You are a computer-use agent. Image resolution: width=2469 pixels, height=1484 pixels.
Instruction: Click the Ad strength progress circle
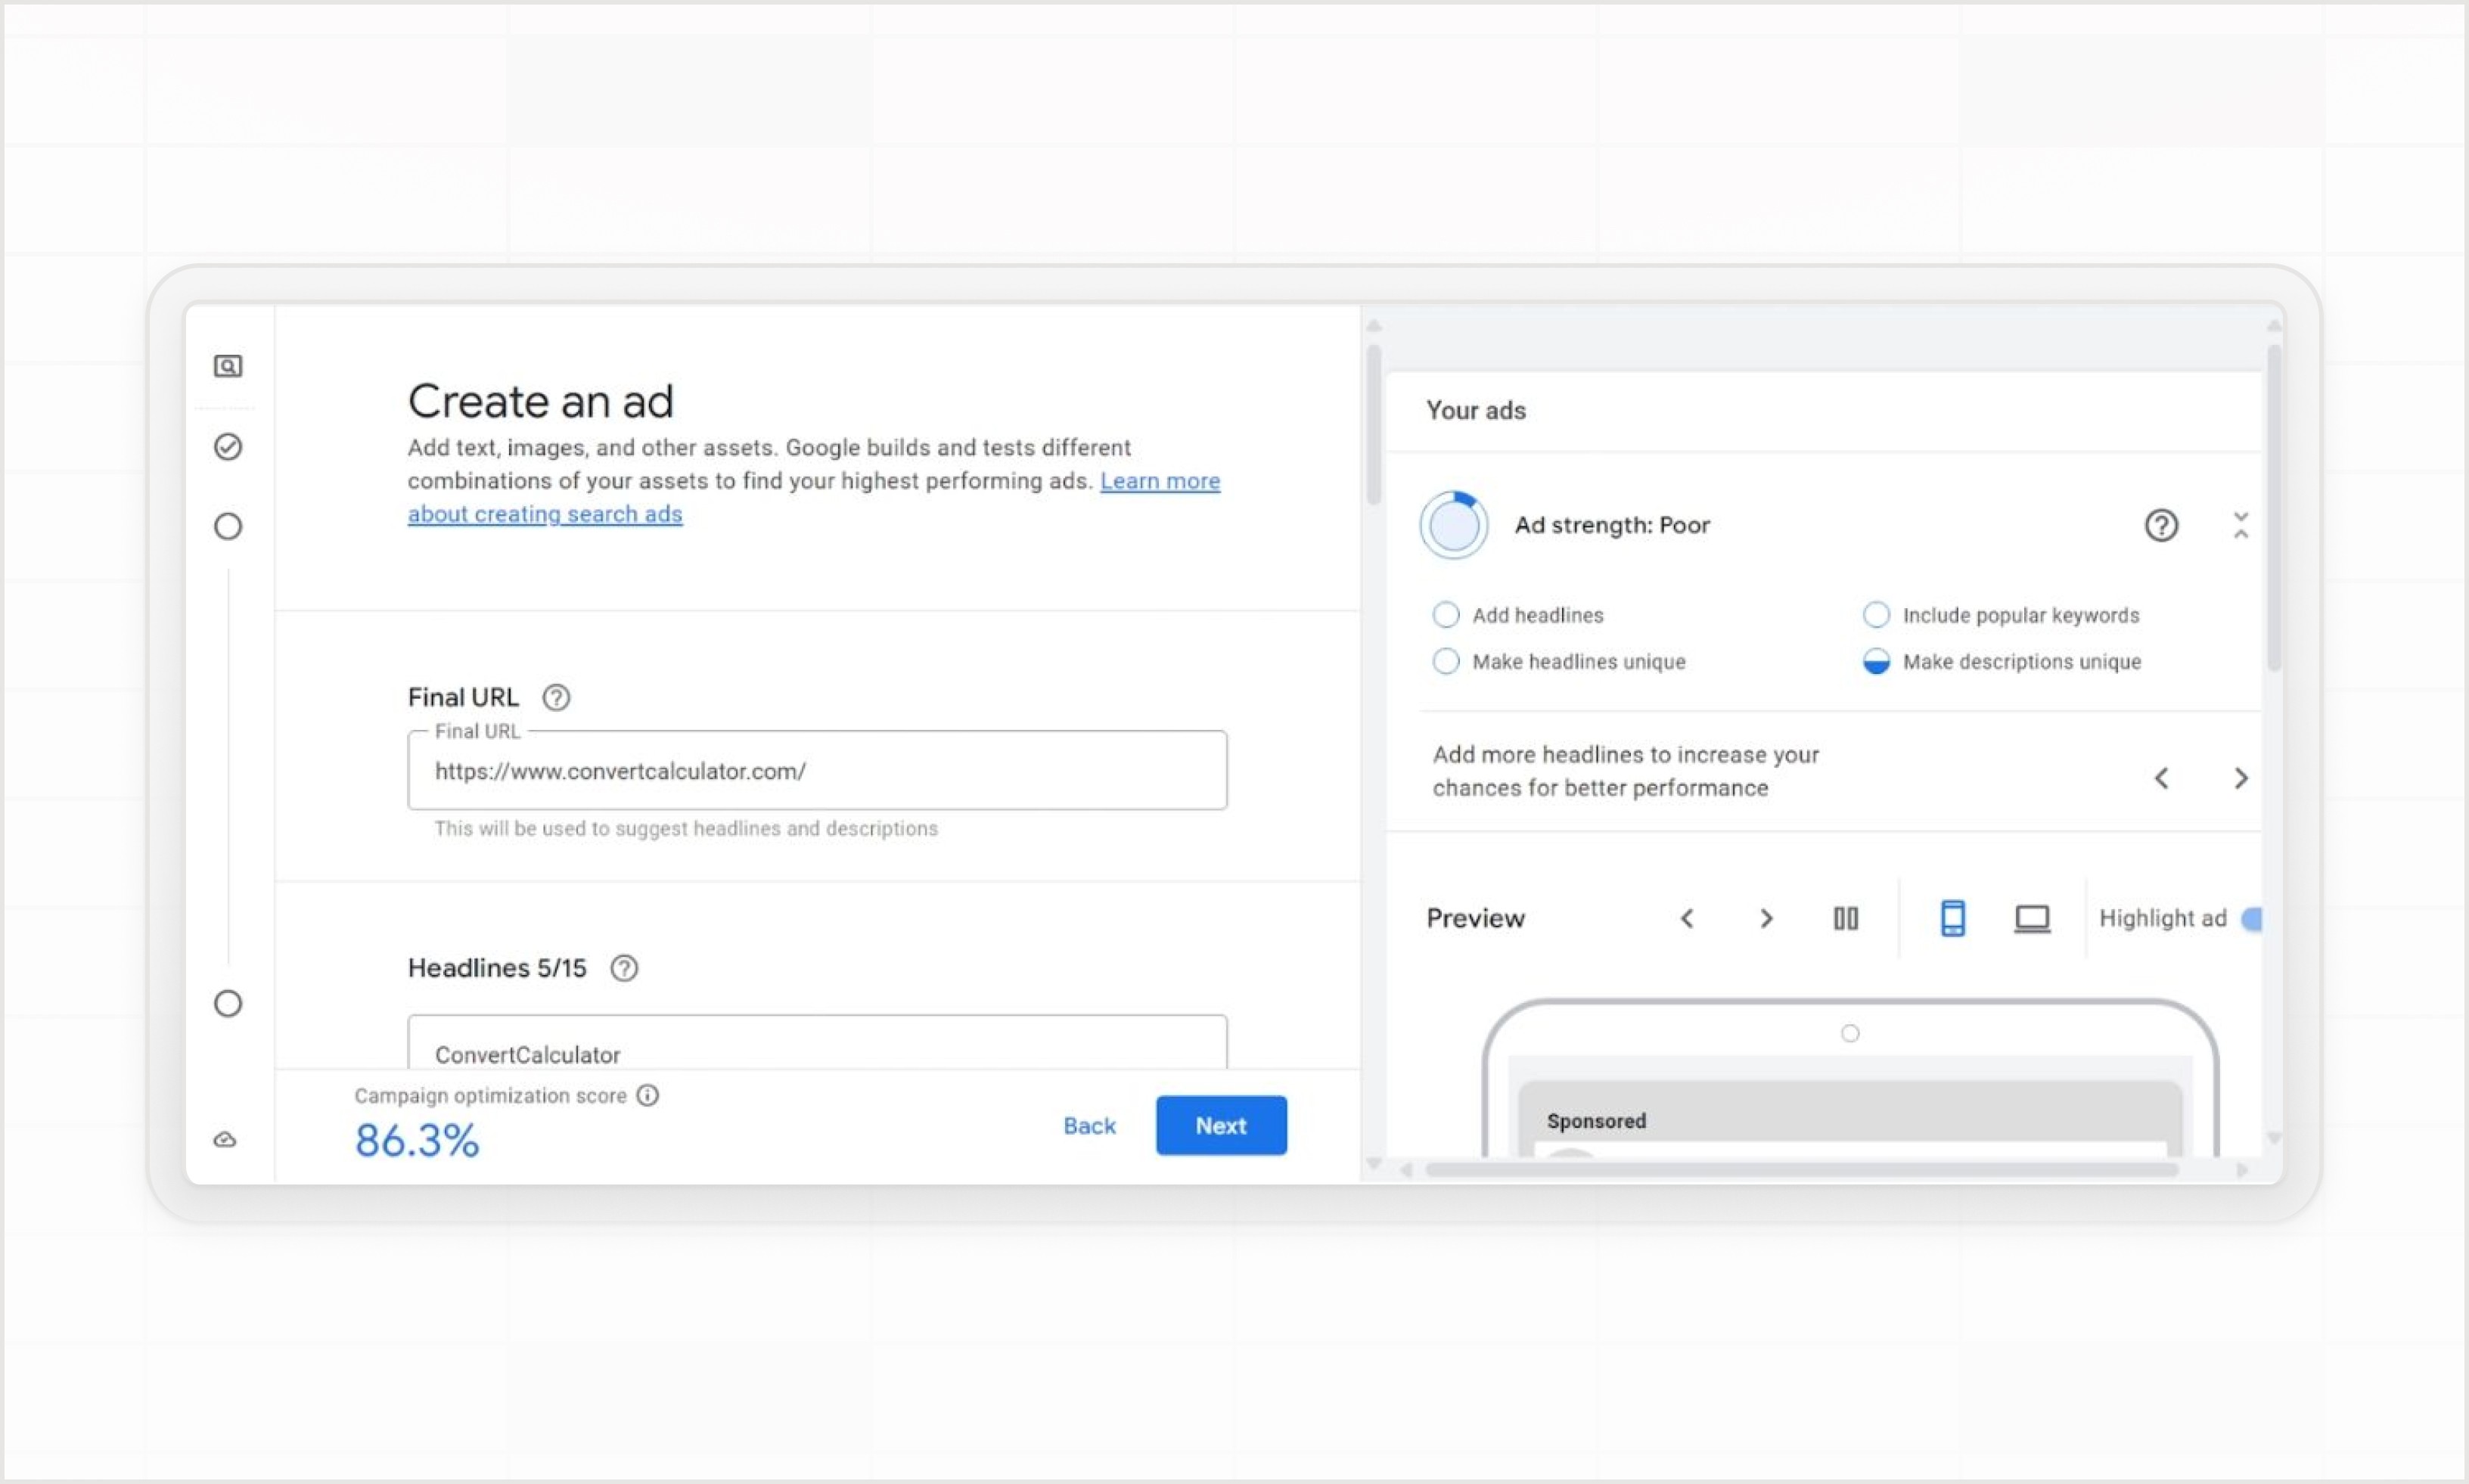(1454, 525)
